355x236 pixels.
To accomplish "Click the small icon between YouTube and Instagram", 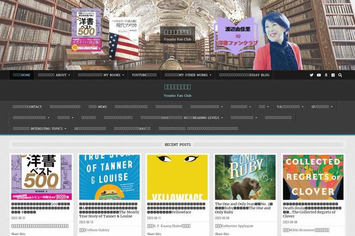I will tap(326, 75).
